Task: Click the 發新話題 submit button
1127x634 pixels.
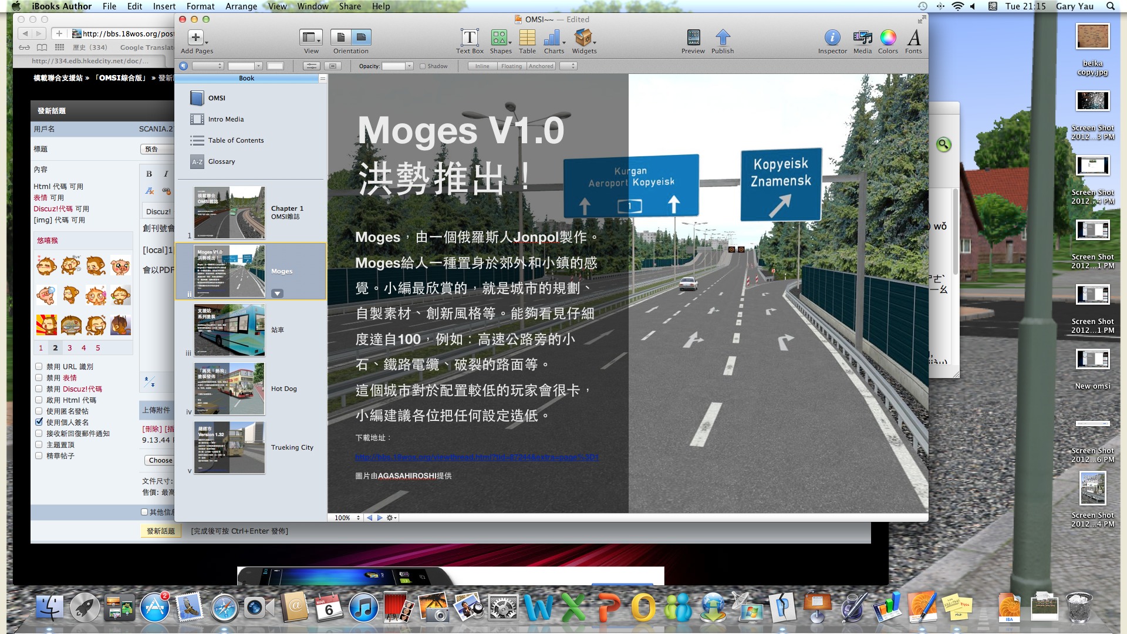Action: coord(160,531)
